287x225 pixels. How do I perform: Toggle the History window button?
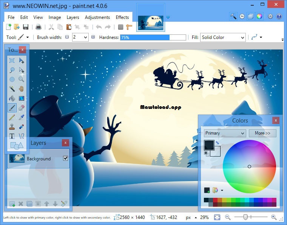click(242, 17)
